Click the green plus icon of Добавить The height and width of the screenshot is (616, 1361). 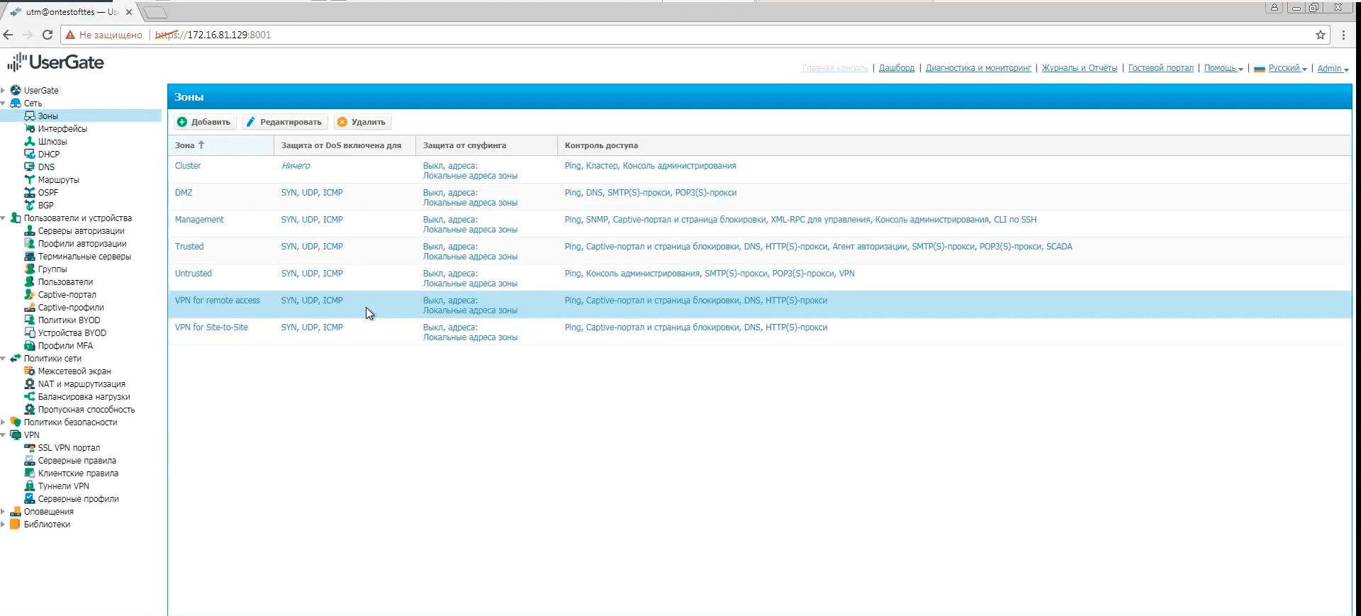pyautogui.click(x=182, y=122)
